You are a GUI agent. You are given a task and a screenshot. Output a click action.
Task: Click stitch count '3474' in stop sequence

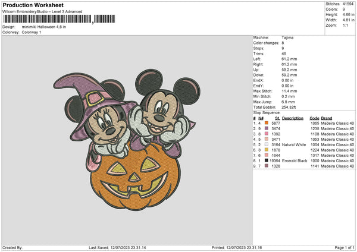click(275, 128)
